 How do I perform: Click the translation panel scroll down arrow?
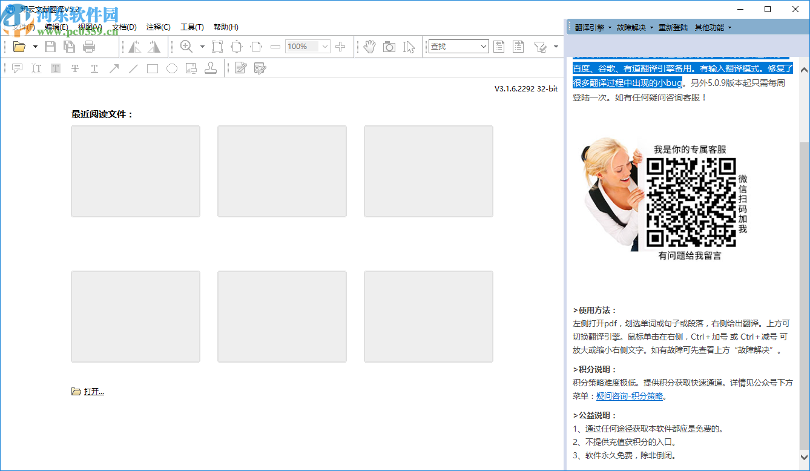tap(804, 457)
